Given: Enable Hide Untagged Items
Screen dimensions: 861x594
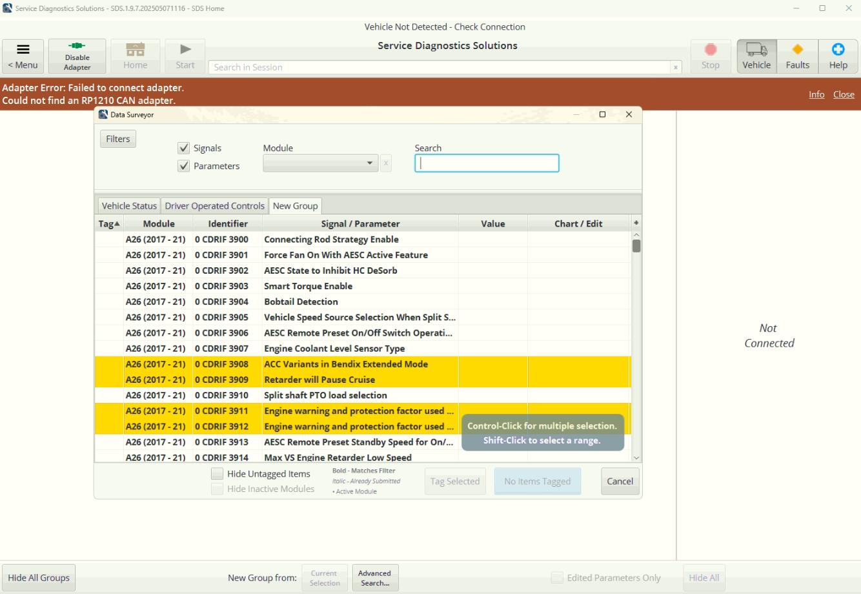Looking at the screenshot, I should [x=218, y=473].
